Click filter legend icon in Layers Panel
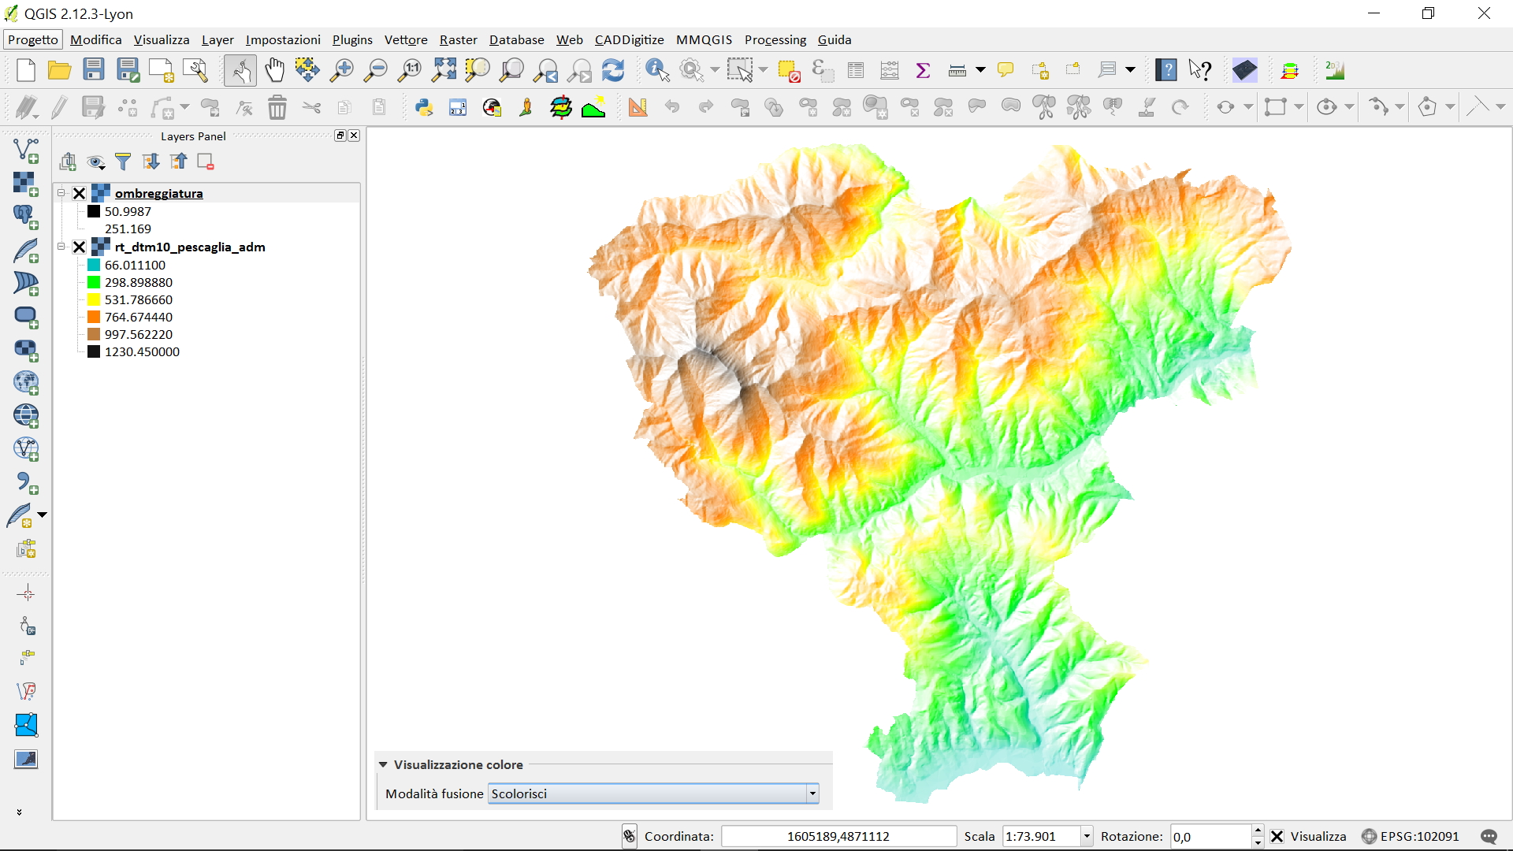This screenshot has height=851, width=1513. (x=123, y=162)
